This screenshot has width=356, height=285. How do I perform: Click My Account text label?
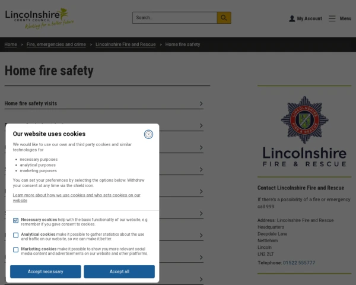point(310,18)
